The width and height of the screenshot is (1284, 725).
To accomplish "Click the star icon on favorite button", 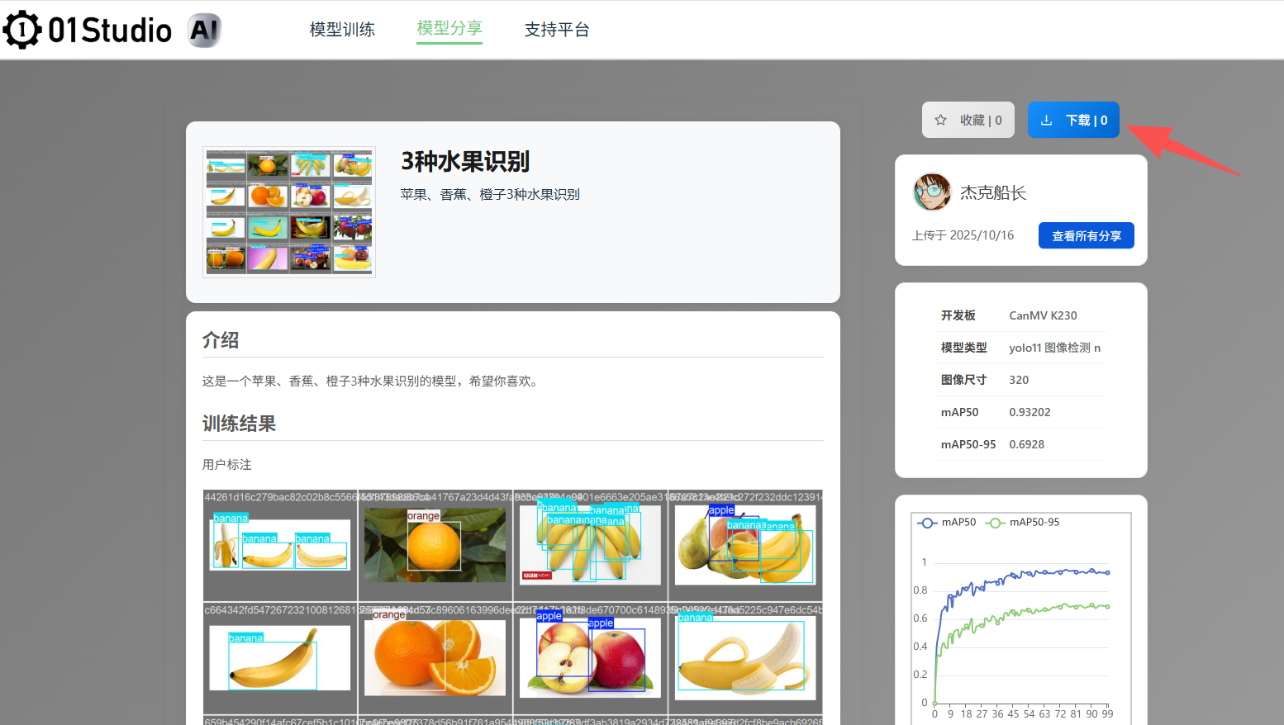I will [x=940, y=121].
